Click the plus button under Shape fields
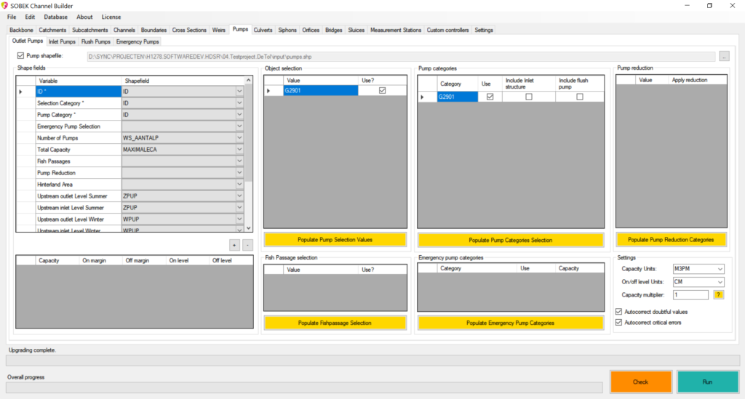 pos(234,245)
